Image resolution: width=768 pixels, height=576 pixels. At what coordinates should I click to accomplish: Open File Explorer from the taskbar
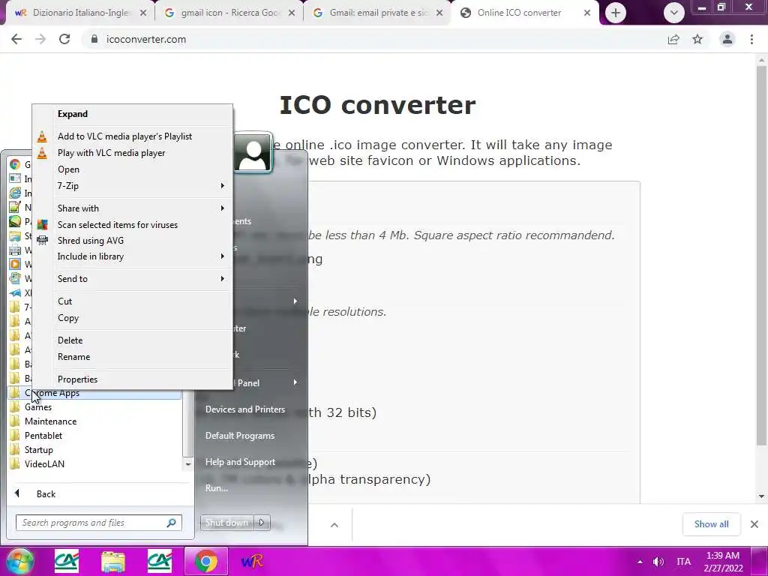click(113, 561)
